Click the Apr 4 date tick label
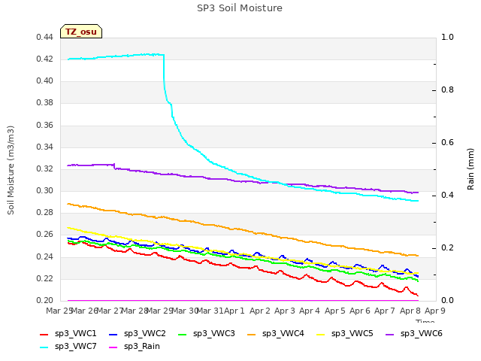Screen dimensions: 481x361 tap(310, 311)
